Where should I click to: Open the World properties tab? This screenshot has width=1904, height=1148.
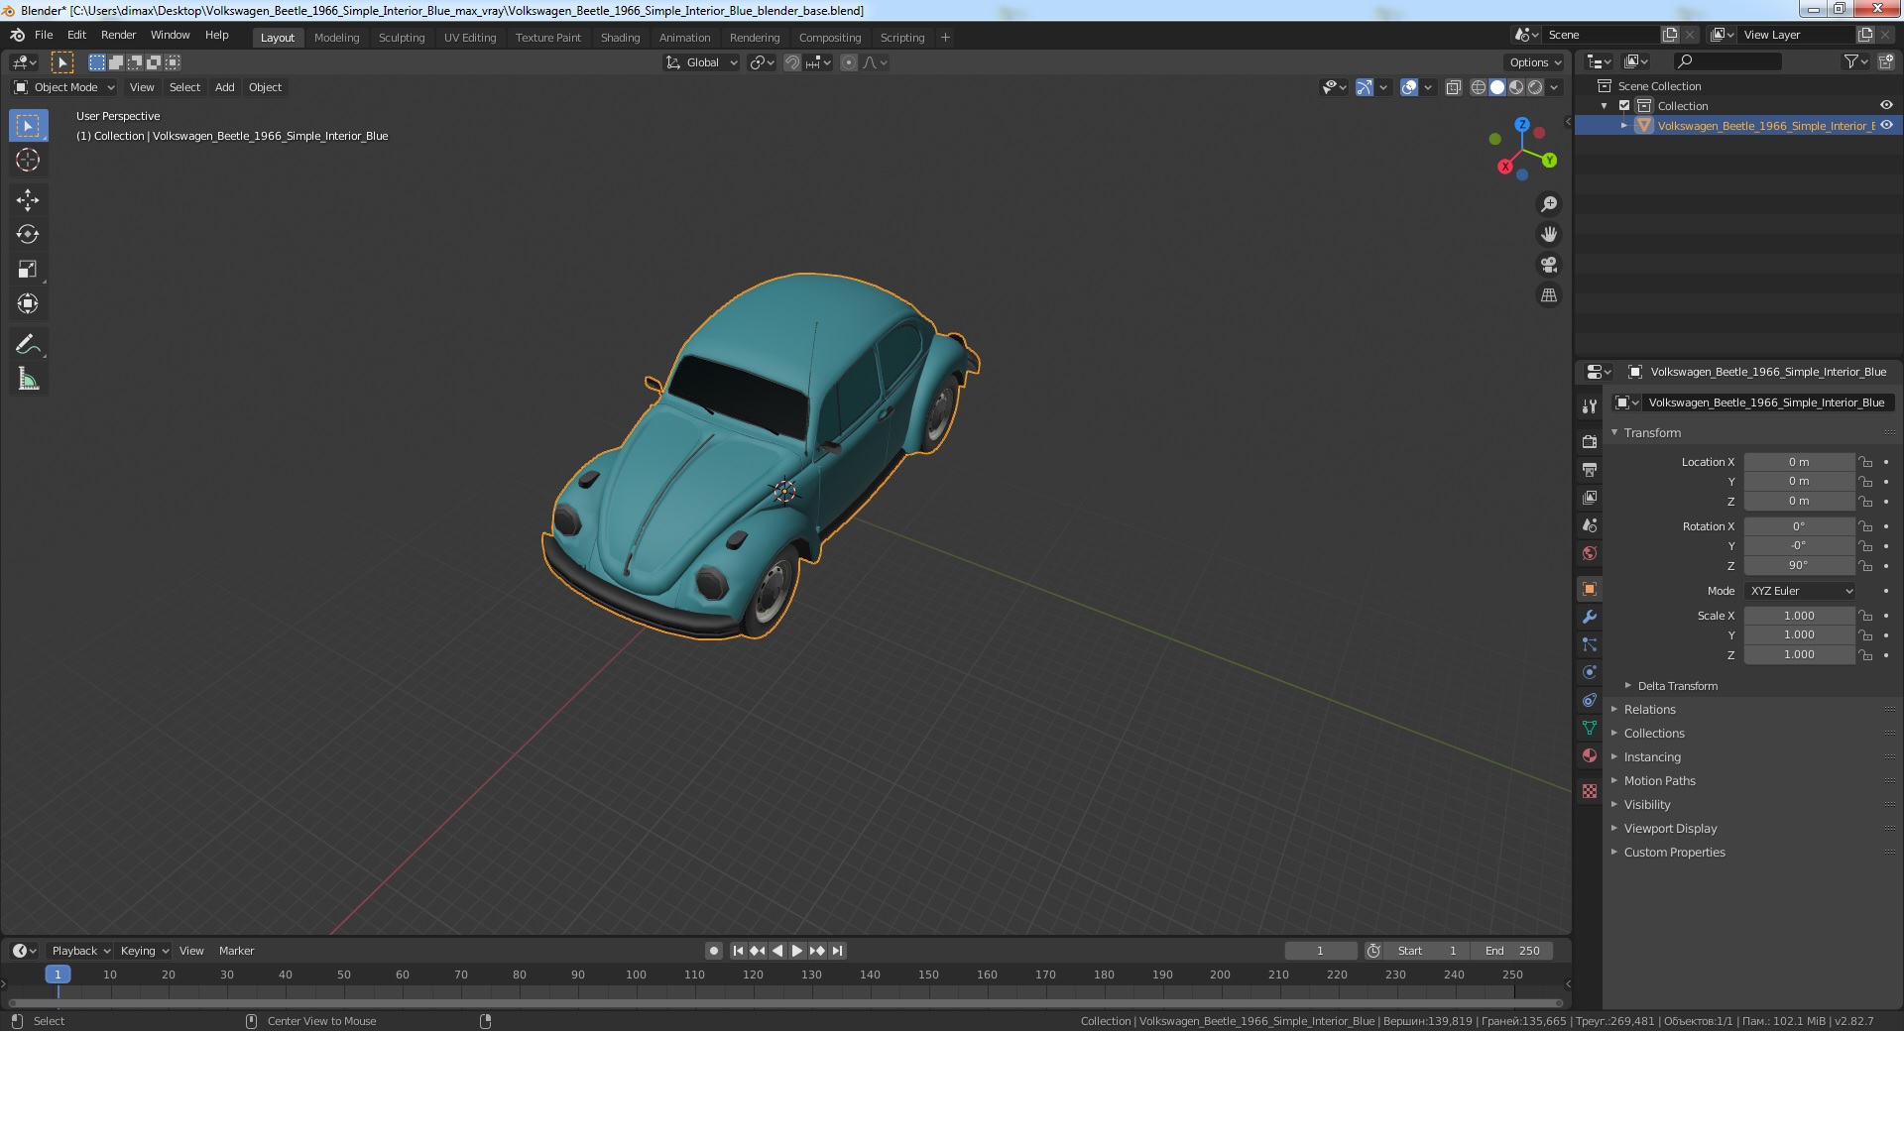[x=1590, y=553]
